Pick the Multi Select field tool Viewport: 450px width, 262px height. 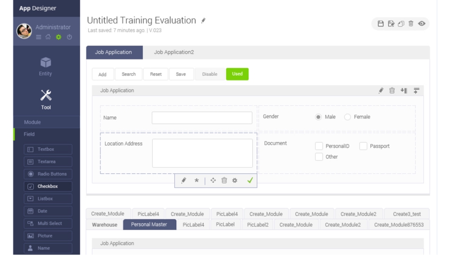click(x=48, y=223)
